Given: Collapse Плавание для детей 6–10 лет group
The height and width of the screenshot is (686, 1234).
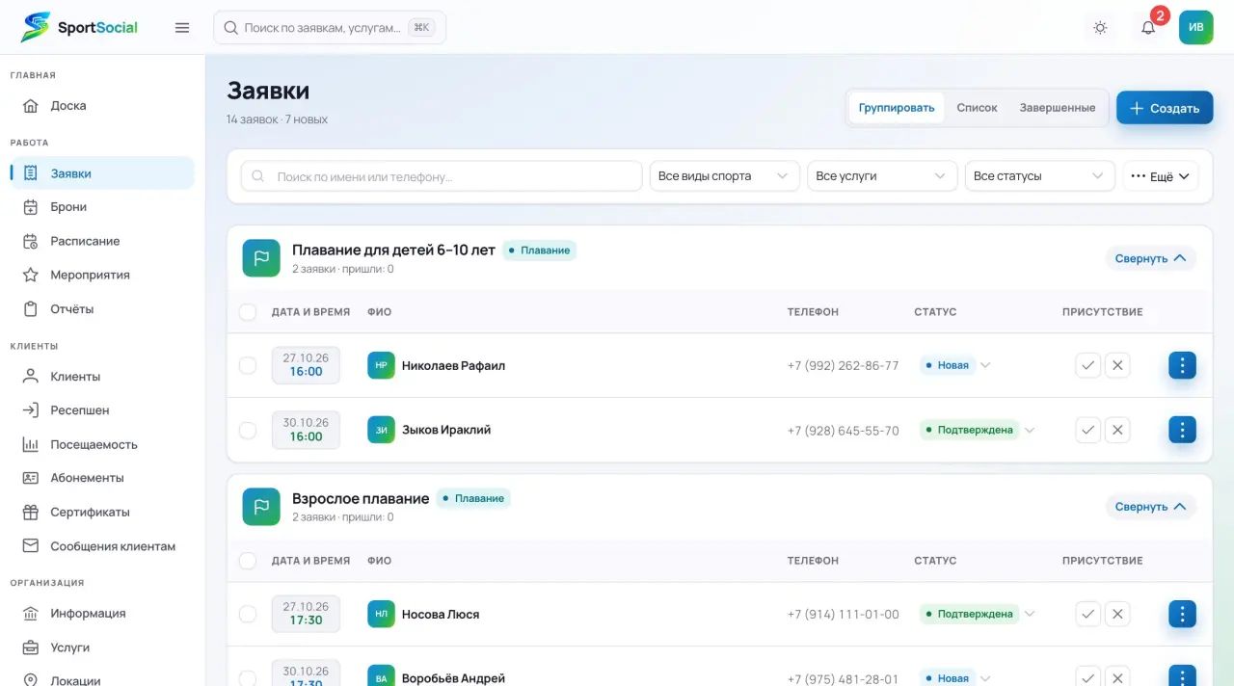Looking at the screenshot, I should pos(1150,258).
